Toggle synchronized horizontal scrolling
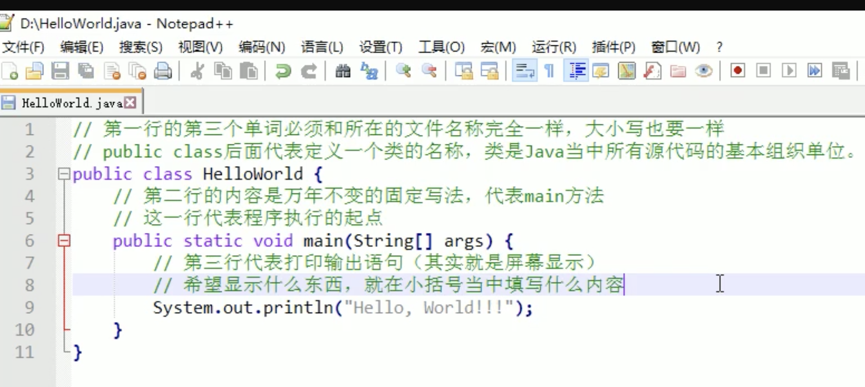The height and width of the screenshot is (387, 865). click(x=490, y=71)
